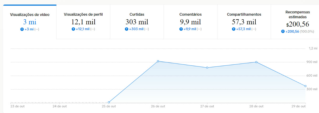Click the 24 de out axis label
The image size is (319, 113).
pos(60,106)
